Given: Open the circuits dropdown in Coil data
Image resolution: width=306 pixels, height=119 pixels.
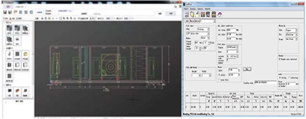Looking at the screenshot, I should click(232, 56).
